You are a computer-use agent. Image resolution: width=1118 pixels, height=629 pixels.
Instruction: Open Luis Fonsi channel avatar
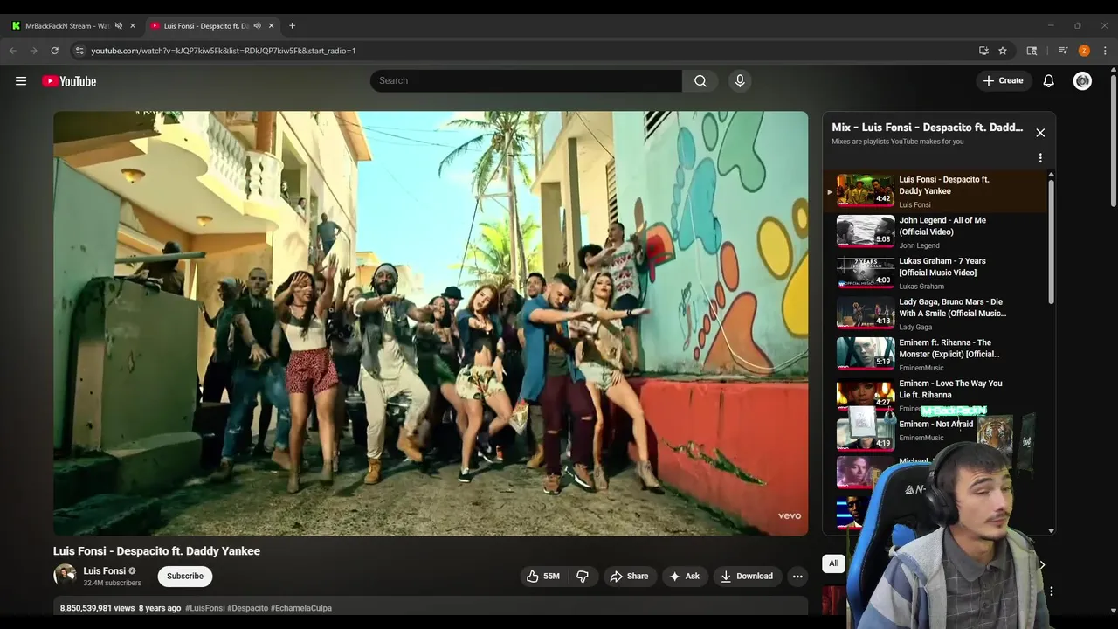click(65, 575)
